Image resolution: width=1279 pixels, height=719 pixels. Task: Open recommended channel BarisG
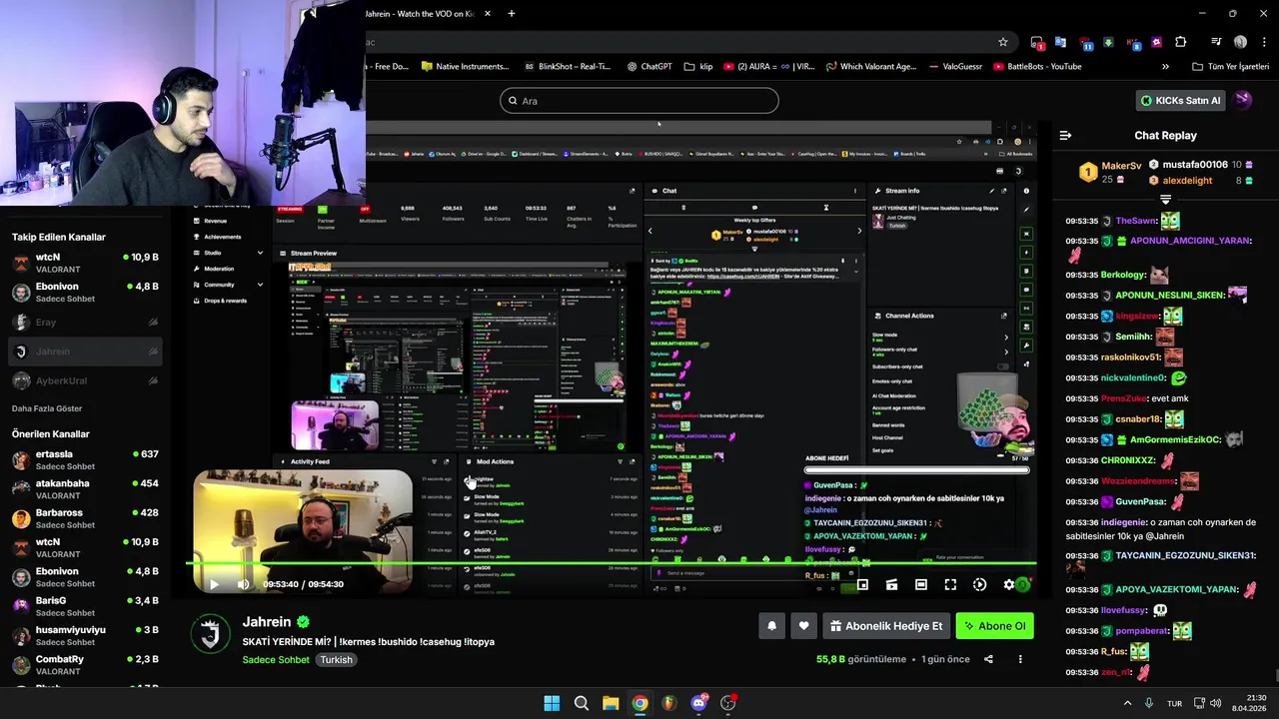click(85, 606)
